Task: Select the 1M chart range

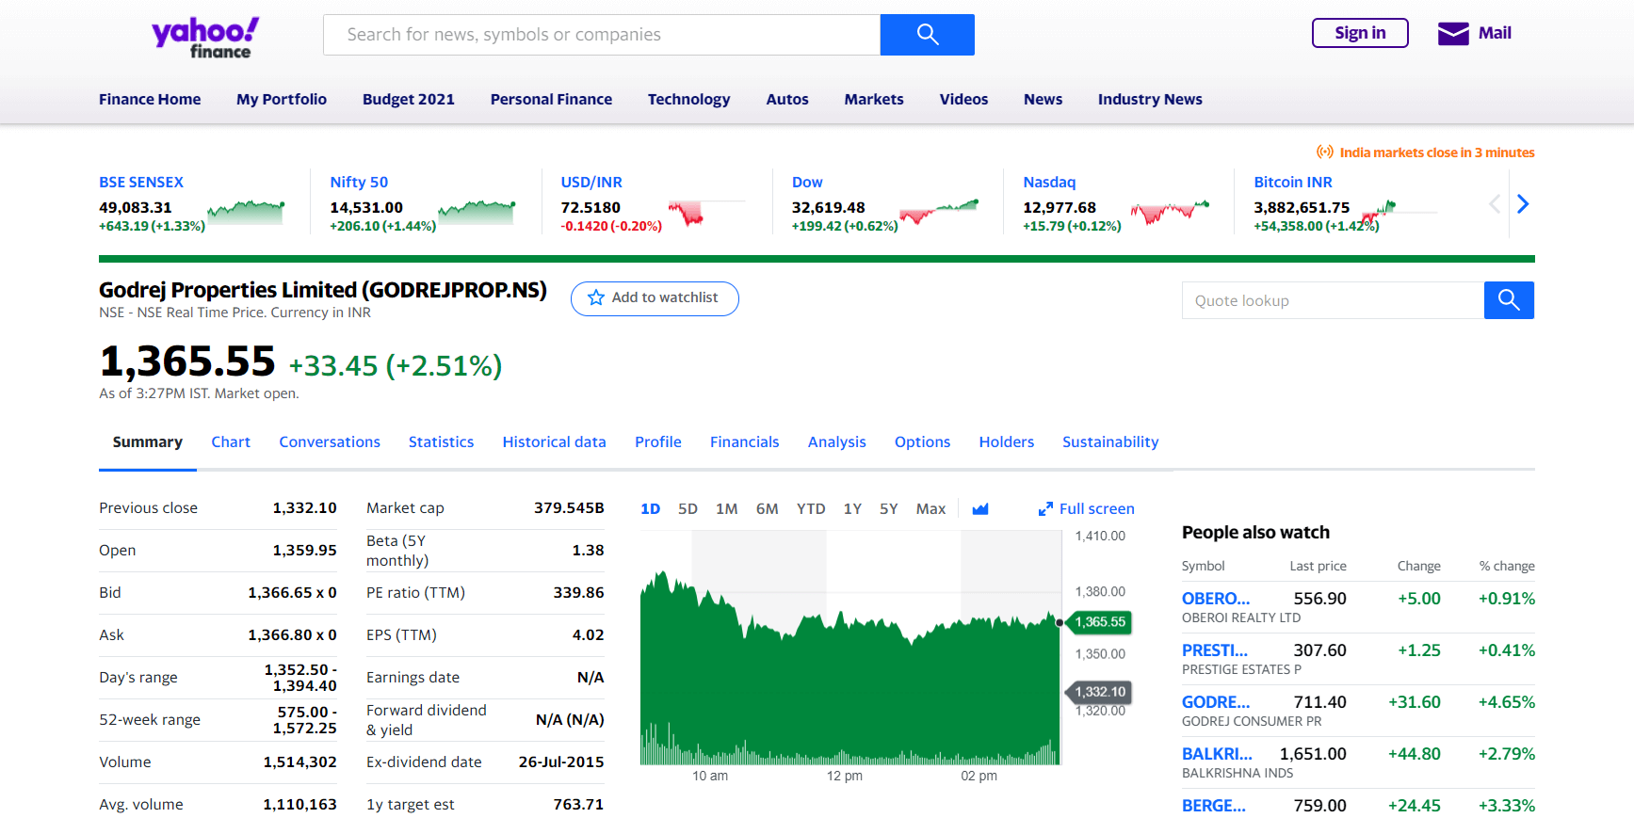Action: (726, 509)
